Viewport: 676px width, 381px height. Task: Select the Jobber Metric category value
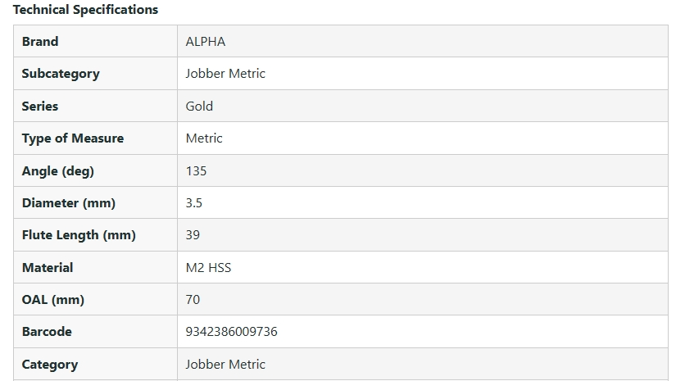[225, 365]
